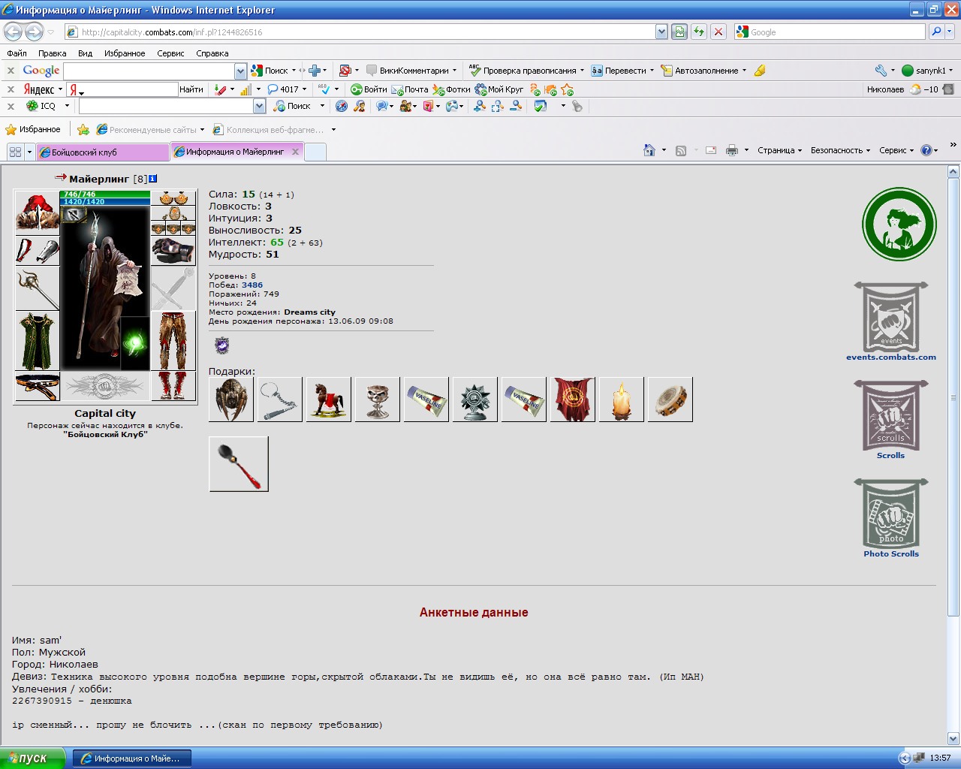Expand the Автозаполнение dropdown
This screenshot has width=961, height=769.
coord(744,71)
